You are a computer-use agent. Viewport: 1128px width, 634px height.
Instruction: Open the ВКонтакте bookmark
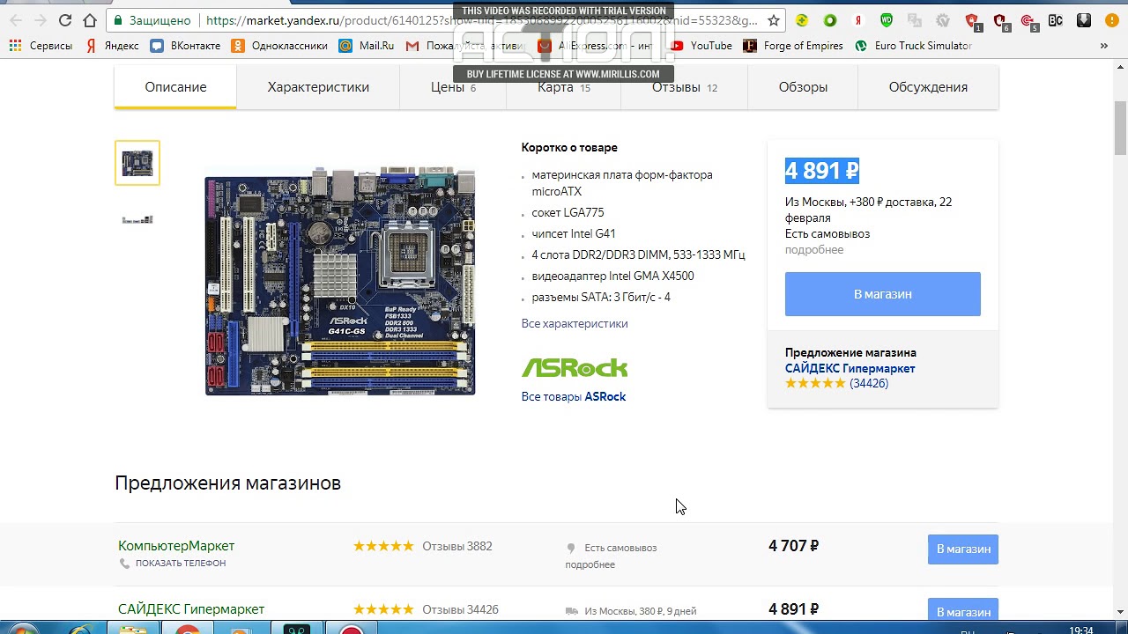pos(185,46)
